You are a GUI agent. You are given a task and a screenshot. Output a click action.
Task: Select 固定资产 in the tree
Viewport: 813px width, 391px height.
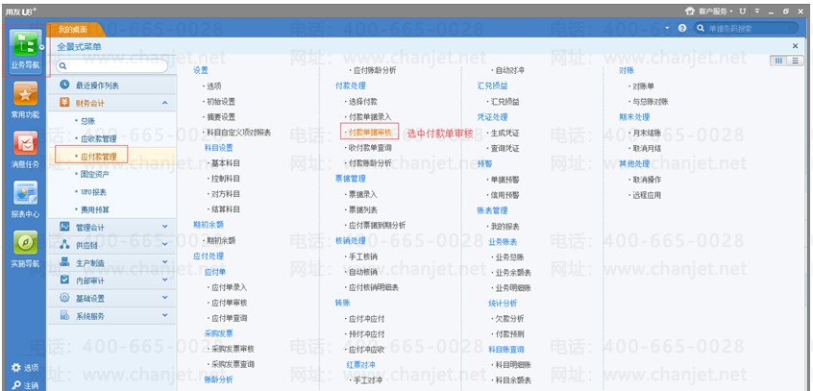tap(95, 174)
